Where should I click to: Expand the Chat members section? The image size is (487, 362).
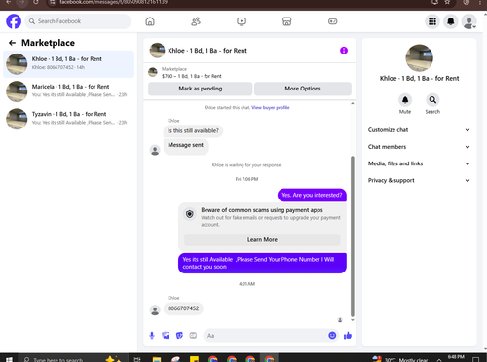click(419, 147)
